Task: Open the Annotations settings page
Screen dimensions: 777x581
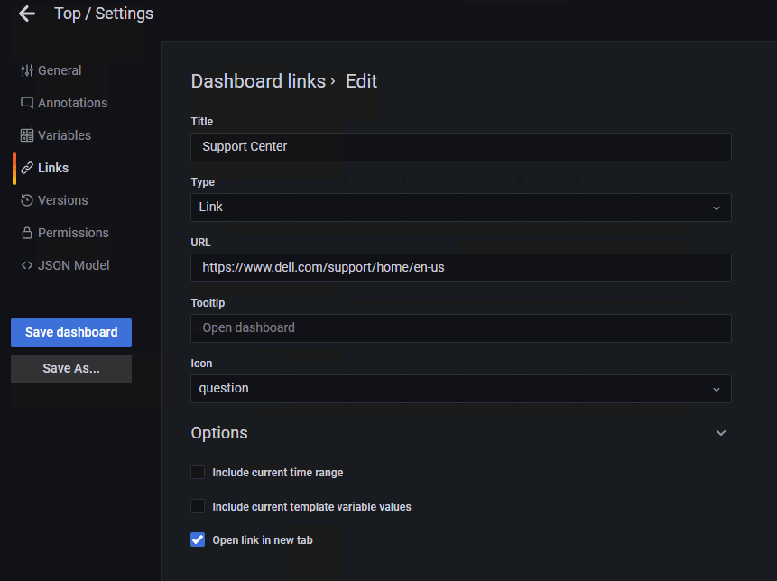Action: click(x=72, y=103)
